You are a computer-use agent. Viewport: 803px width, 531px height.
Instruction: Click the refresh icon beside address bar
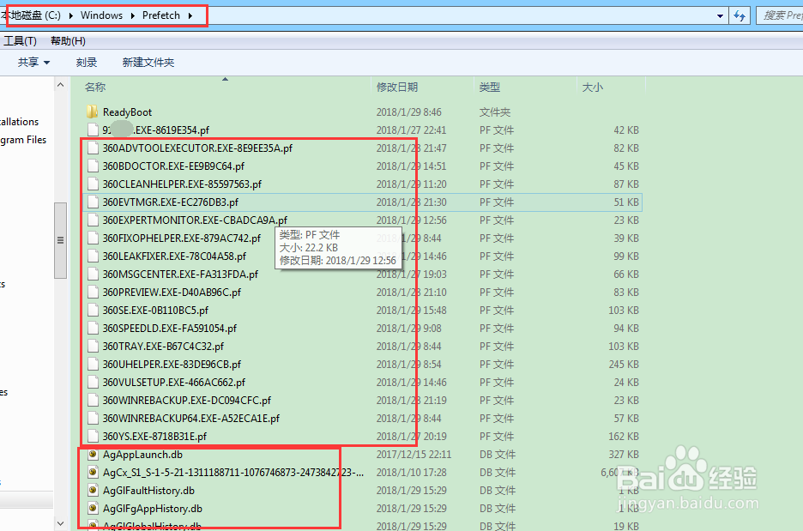[x=740, y=15]
